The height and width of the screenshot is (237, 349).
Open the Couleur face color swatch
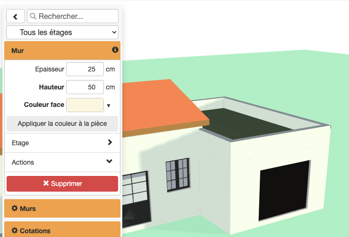(85, 105)
